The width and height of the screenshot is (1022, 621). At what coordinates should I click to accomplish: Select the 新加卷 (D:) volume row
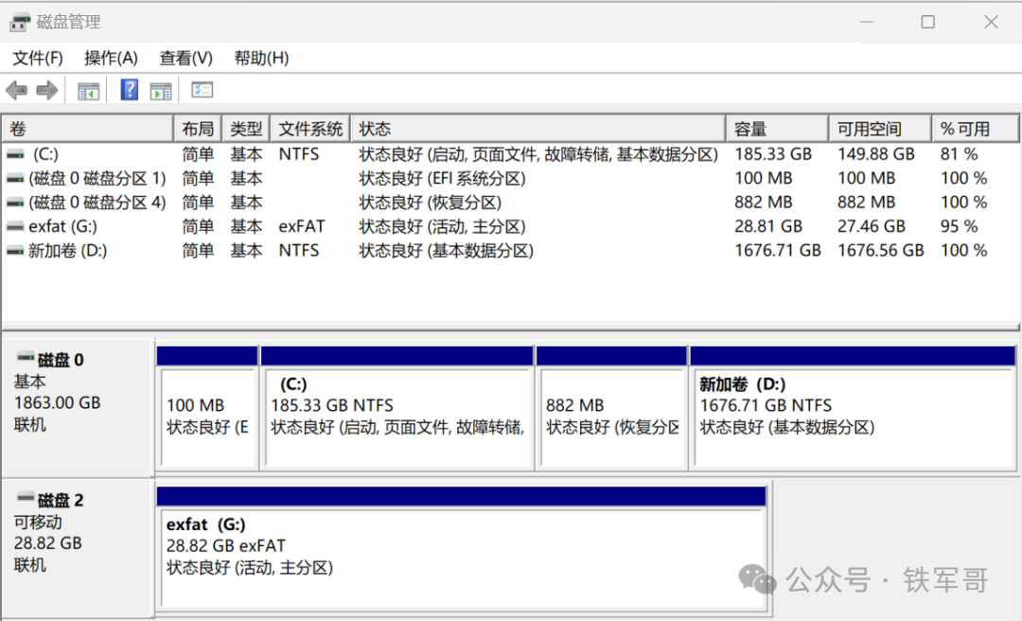coord(510,251)
